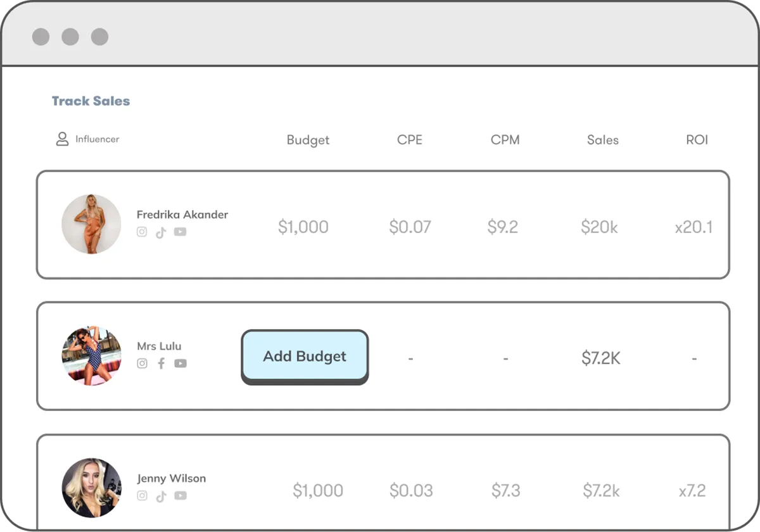Click the CPM column header
The width and height of the screenshot is (760, 532).
(x=505, y=140)
